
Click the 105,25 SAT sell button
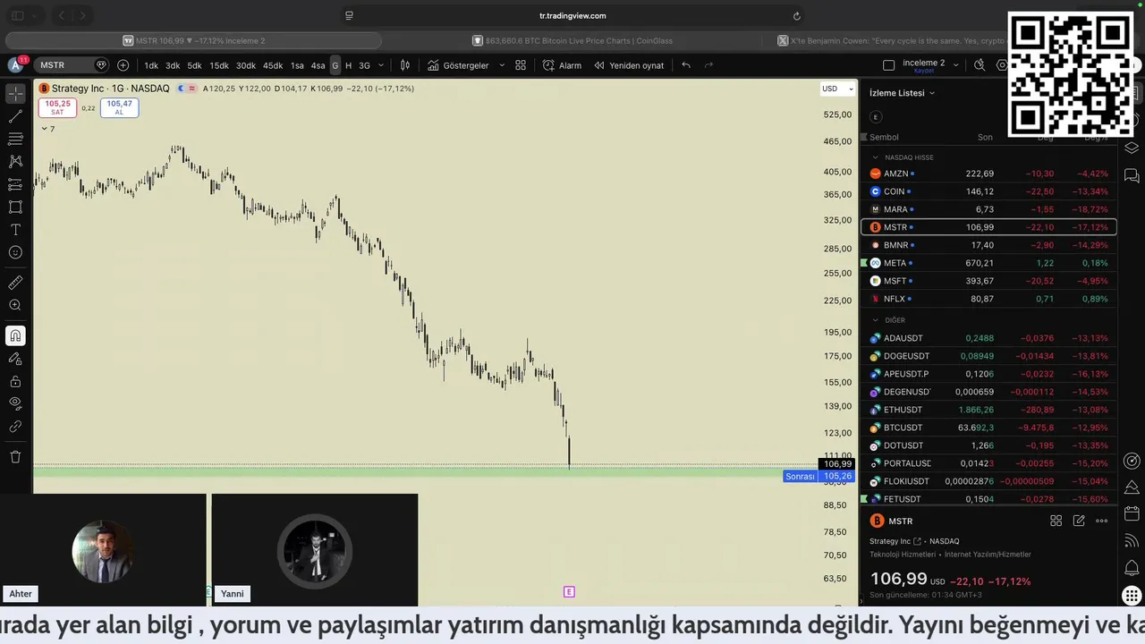coord(57,107)
